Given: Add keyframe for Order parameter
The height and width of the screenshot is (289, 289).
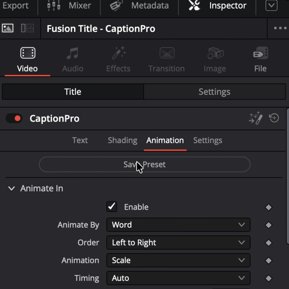Looking at the screenshot, I should click(269, 243).
